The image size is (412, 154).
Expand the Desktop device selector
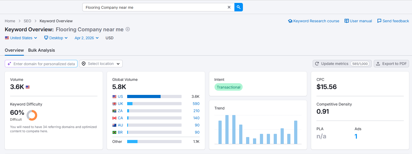56,38
